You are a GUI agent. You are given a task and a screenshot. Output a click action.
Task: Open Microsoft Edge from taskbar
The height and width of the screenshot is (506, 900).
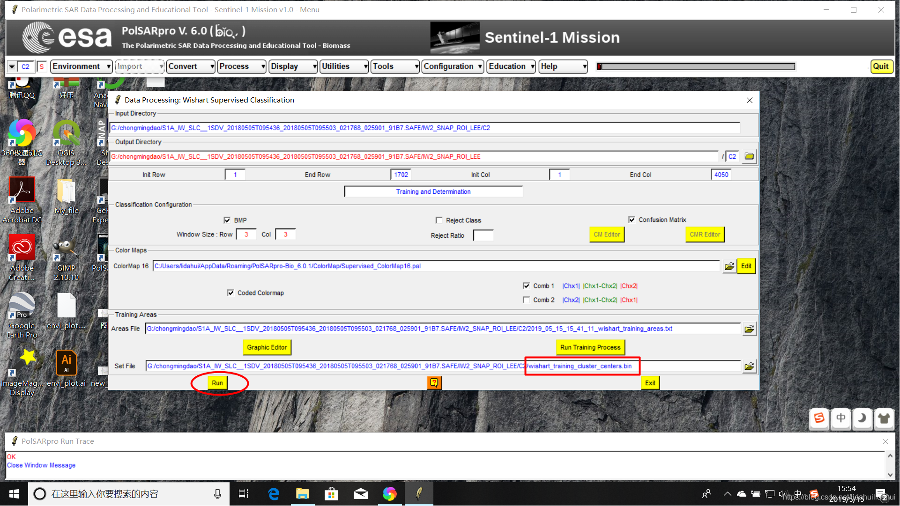(274, 494)
